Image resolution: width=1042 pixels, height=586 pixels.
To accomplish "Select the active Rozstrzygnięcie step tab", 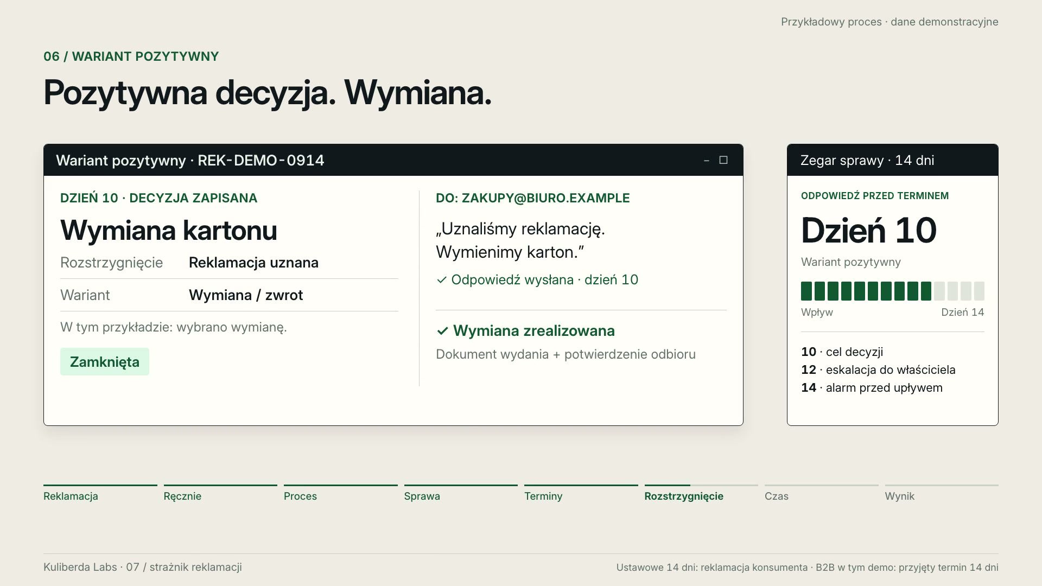I will [x=701, y=494].
